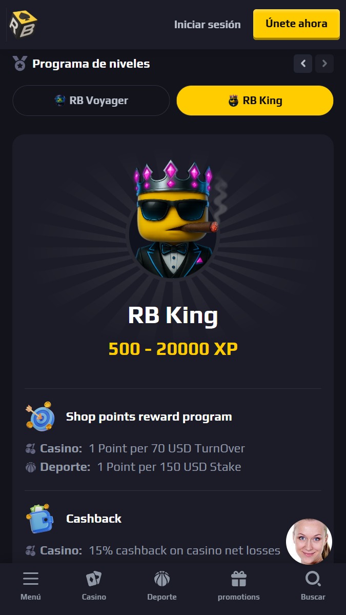Click the Shop points reward program title
Screen dimensions: 346x615
(149, 416)
